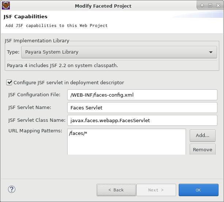This screenshot has width=224, height=202.
Task: Click the Remove button
Action: [x=202, y=149]
